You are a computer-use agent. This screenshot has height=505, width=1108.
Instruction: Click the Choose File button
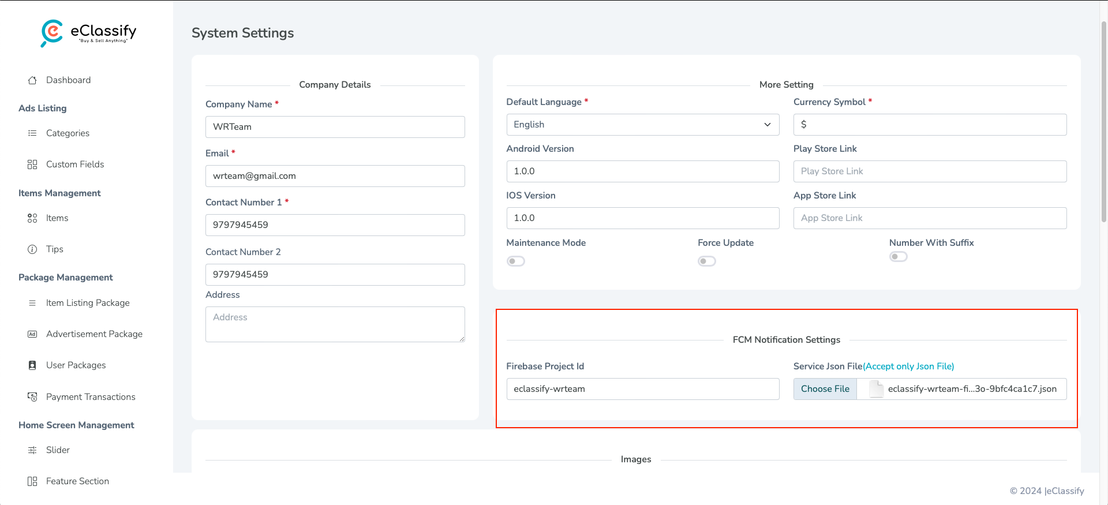825,389
